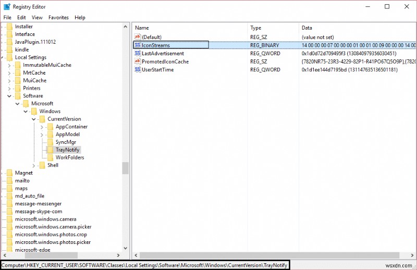Select the md_auto_file key
Screen dimensions: 417x270
[30, 196]
